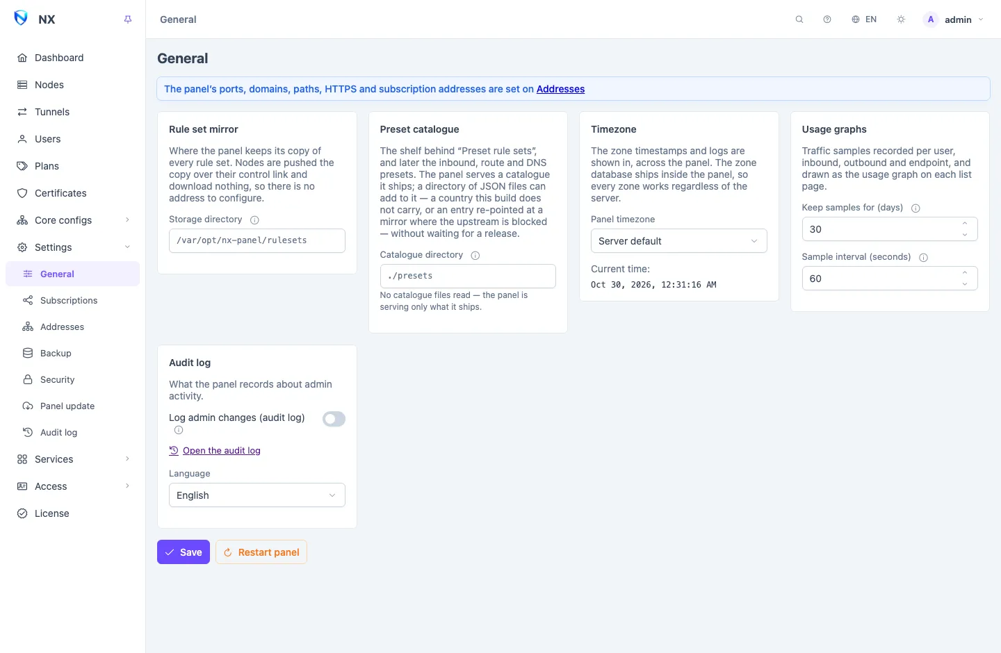
Task: Click the Certificates shield icon
Action: click(x=22, y=193)
